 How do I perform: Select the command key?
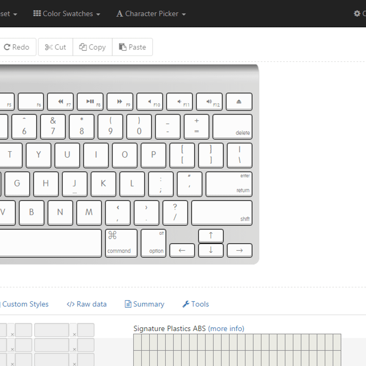(x=121, y=243)
